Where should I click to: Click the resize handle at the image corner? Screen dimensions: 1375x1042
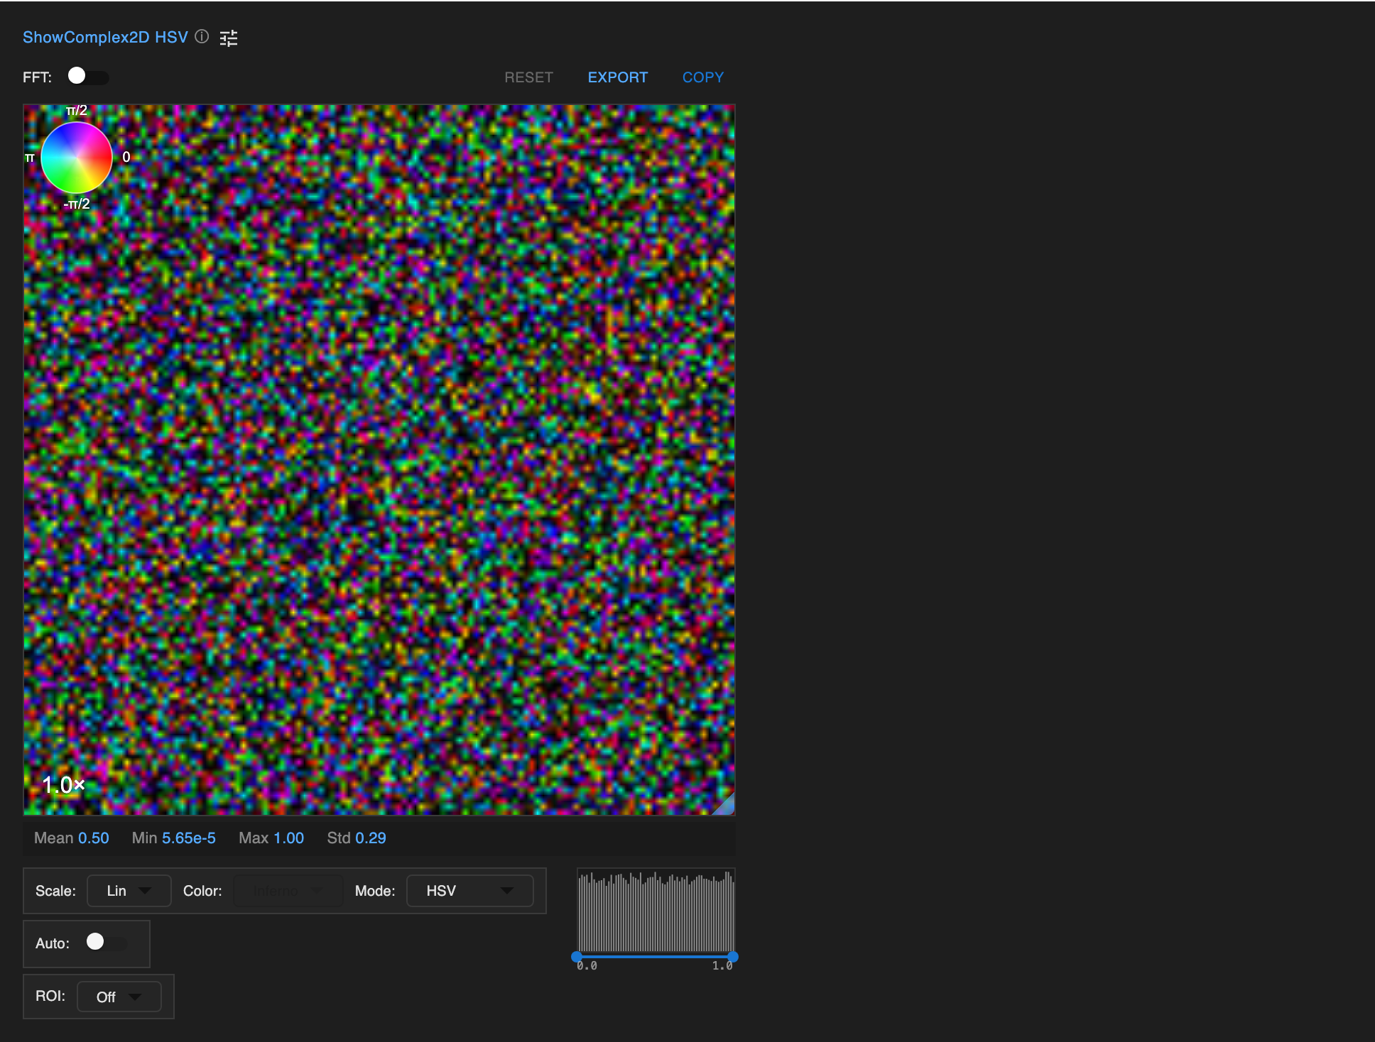[x=726, y=806]
